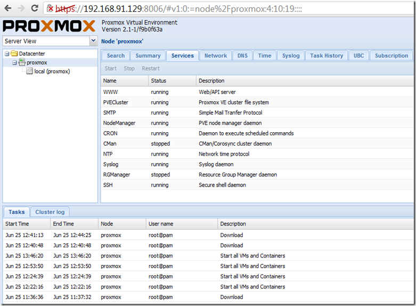Image resolution: width=416 pixels, height=306 pixels.
Task: Open the DNS tab
Action: (242, 55)
